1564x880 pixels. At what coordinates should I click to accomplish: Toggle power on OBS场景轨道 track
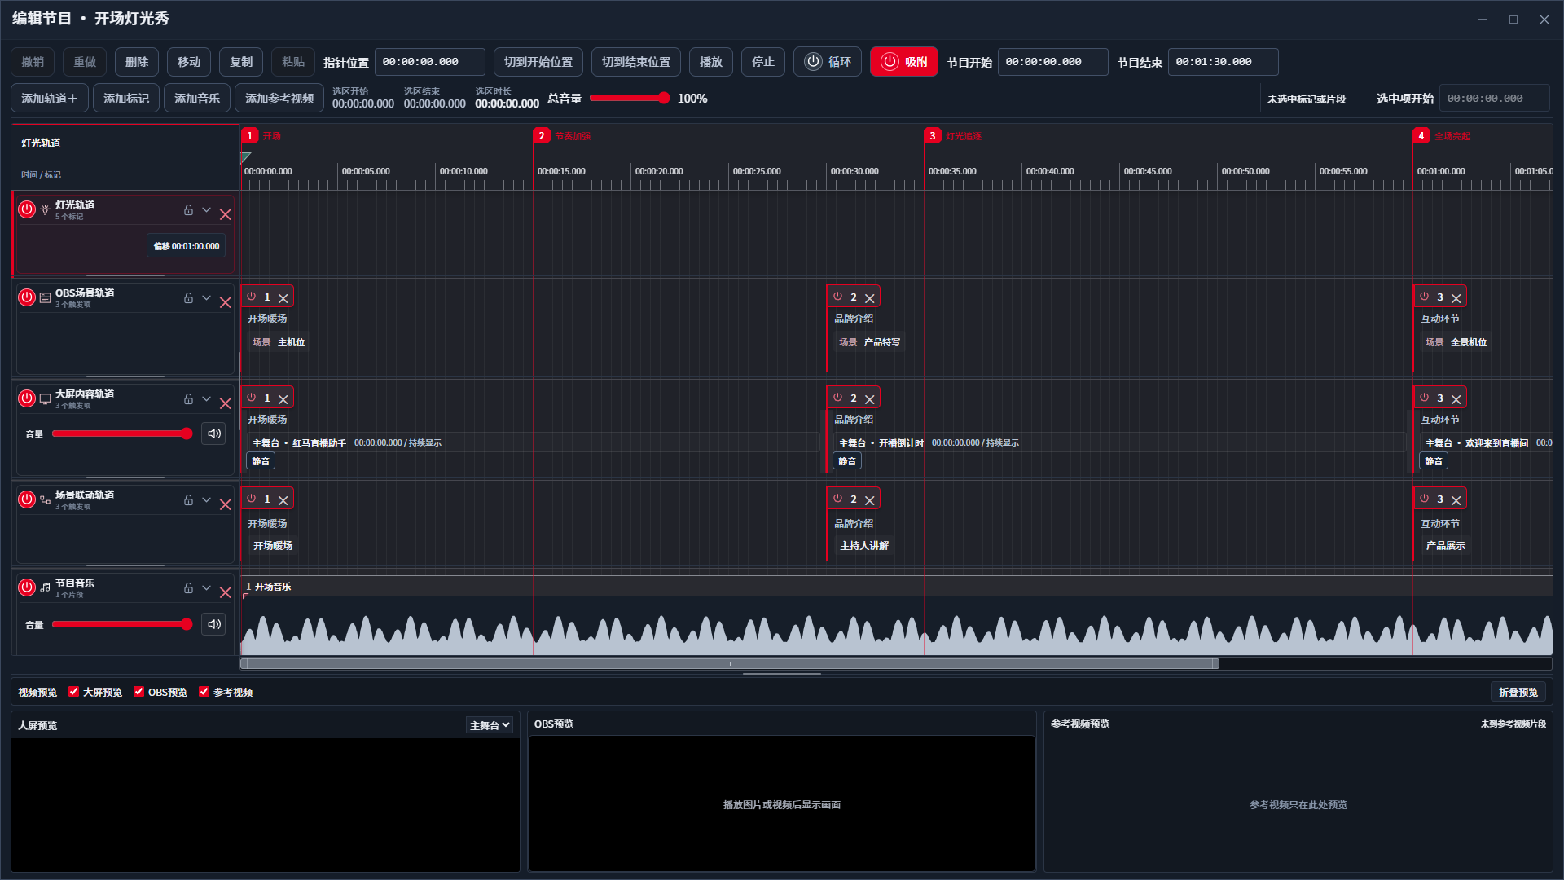pyautogui.click(x=27, y=297)
